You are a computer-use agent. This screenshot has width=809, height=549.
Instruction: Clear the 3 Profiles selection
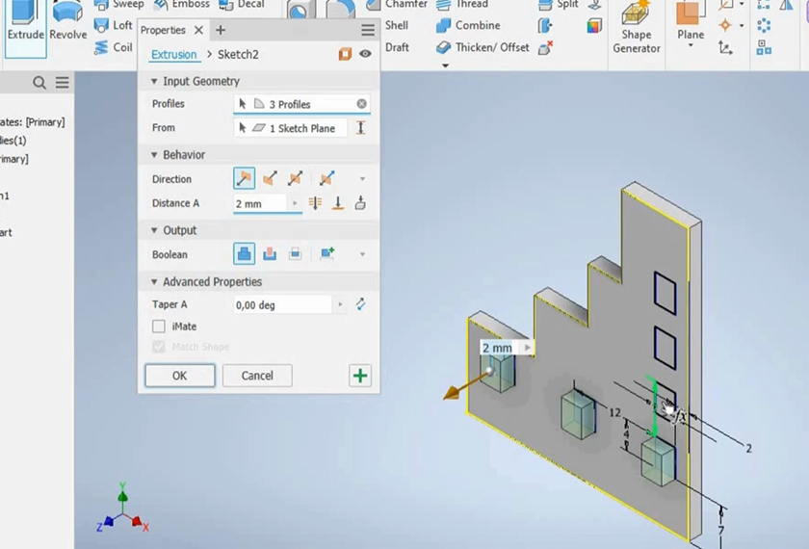coord(361,104)
